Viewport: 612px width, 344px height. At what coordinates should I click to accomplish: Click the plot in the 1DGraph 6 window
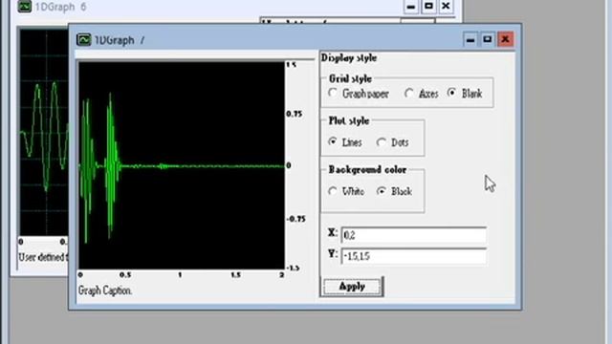[x=44, y=133]
